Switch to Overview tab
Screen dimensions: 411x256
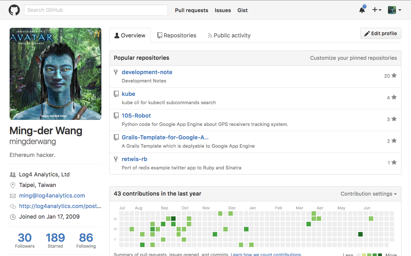130,35
